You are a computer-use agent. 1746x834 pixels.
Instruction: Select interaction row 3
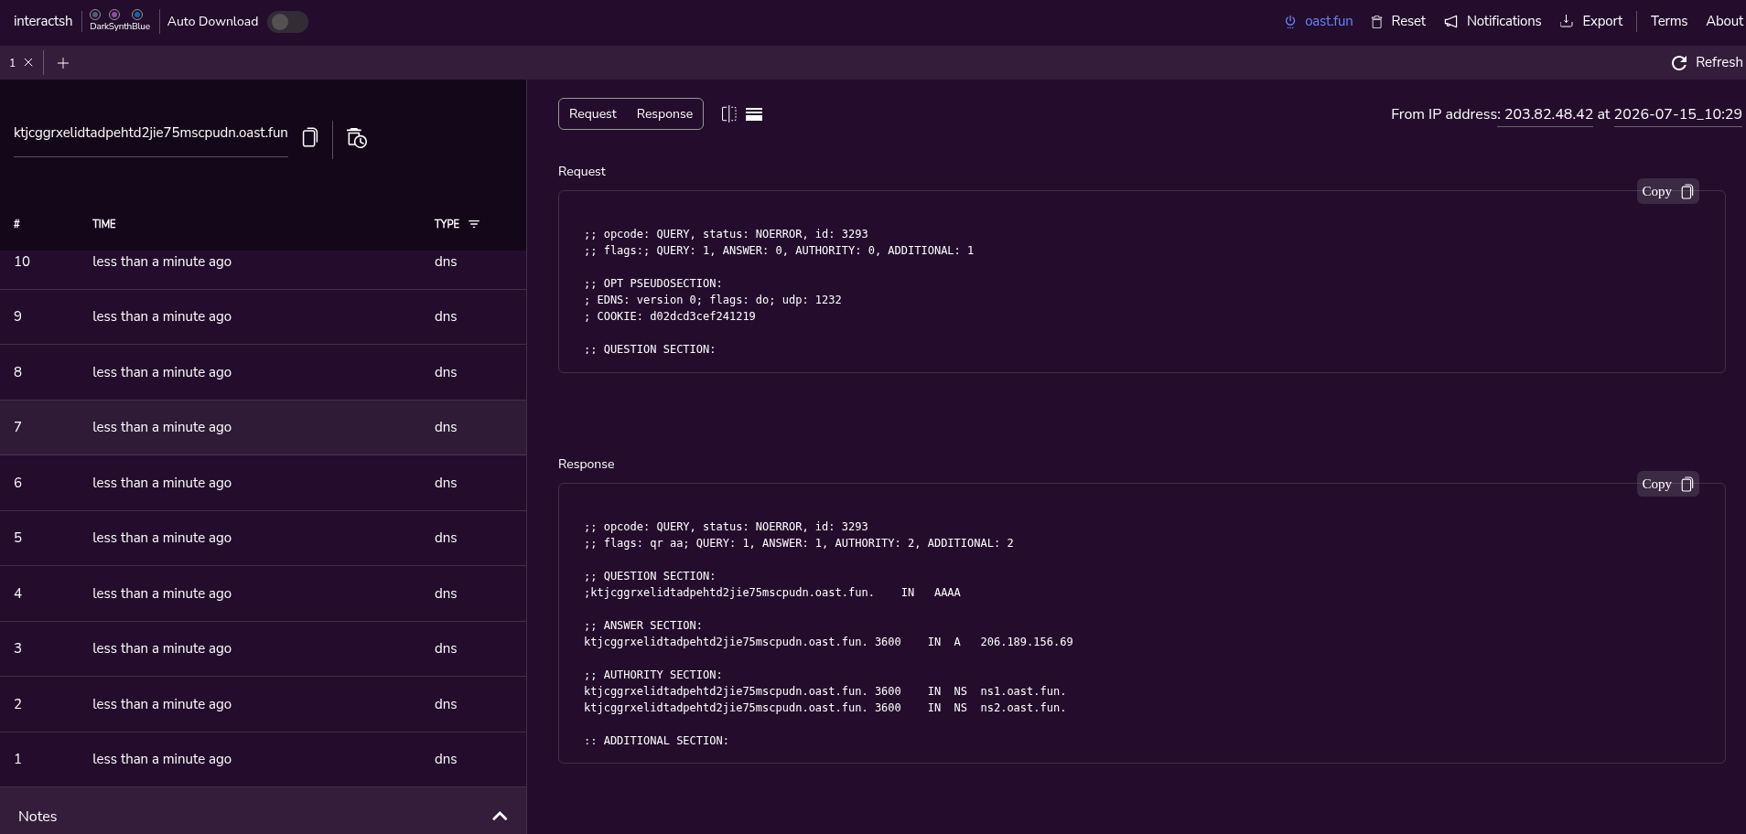point(263,648)
